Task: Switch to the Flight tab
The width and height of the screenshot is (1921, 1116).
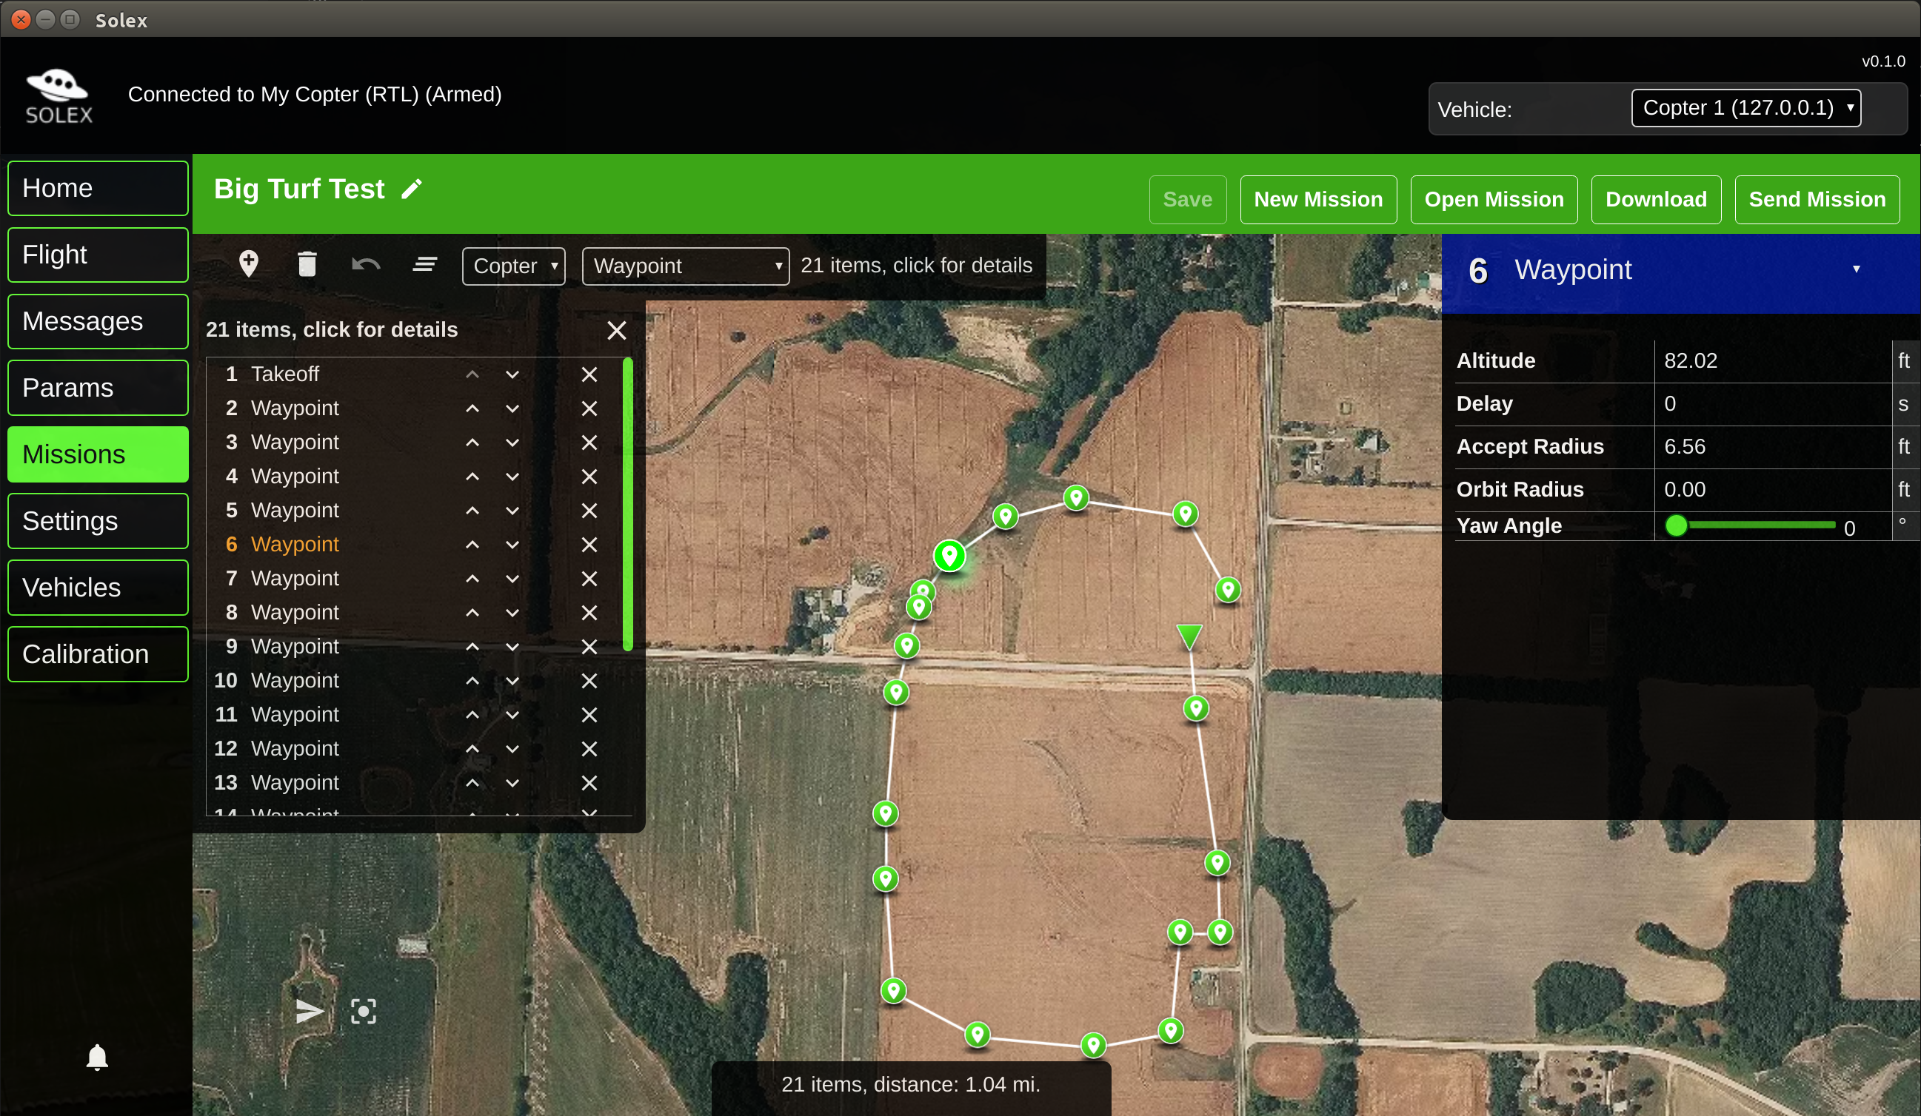Action: (98, 255)
